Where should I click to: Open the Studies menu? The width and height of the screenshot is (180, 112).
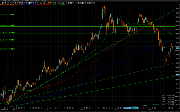coord(38,1)
